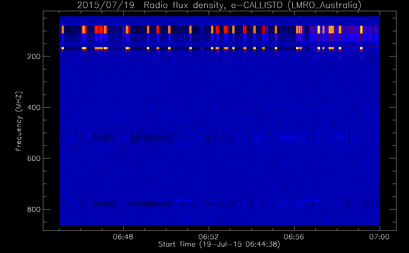Select the date '2015/07/19' in the title
Image resolution: width=409 pixels, height=253 pixels.
tap(106, 5)
